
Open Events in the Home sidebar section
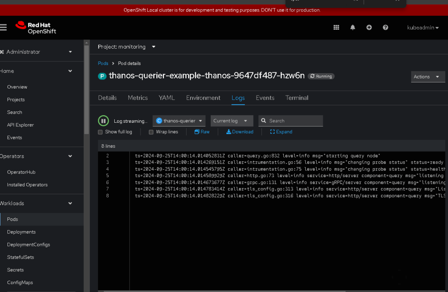[14, 138]
